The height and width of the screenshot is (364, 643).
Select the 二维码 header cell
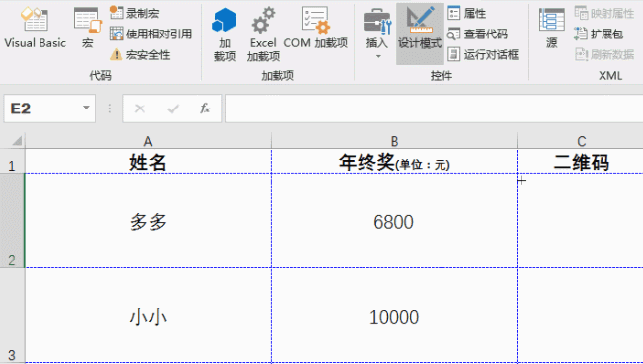coord(580,161)
